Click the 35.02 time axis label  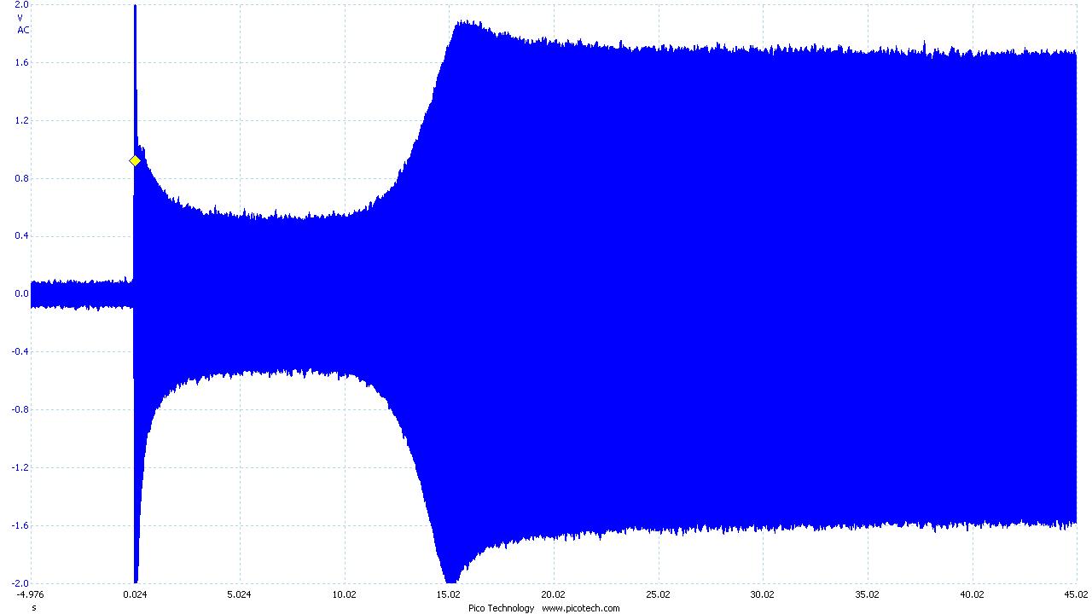point(867,594)
